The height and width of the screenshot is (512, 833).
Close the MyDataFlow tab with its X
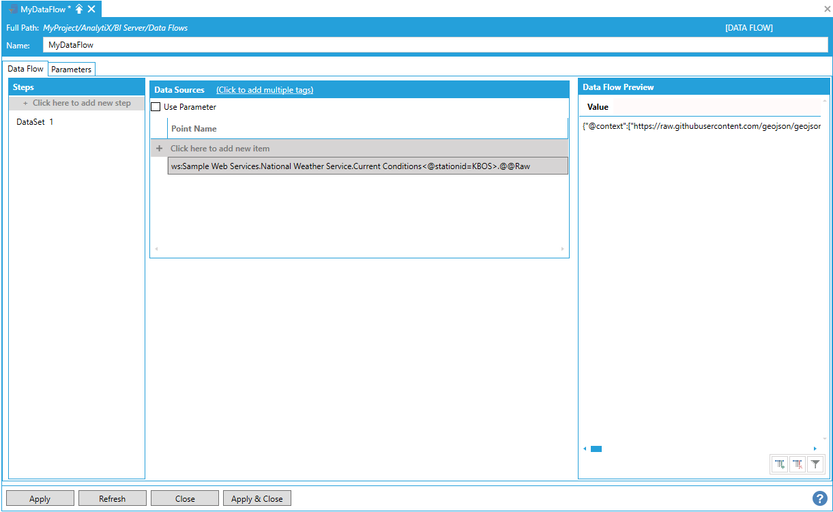91,9
